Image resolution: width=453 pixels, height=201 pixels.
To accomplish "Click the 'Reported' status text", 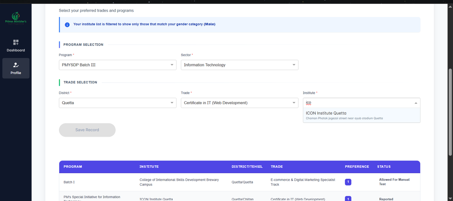I will coord(386,199).
